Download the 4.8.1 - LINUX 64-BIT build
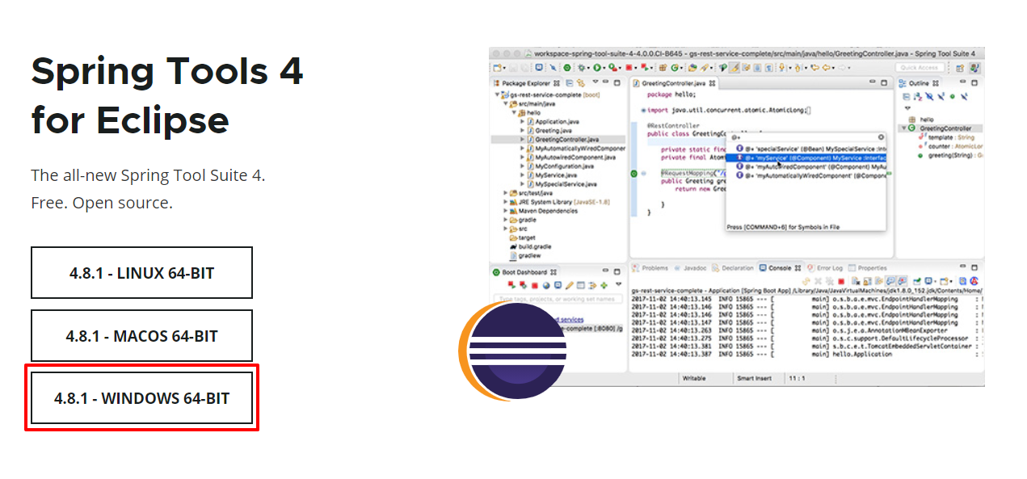This screenshot has height=479, width=1027. 141,273
